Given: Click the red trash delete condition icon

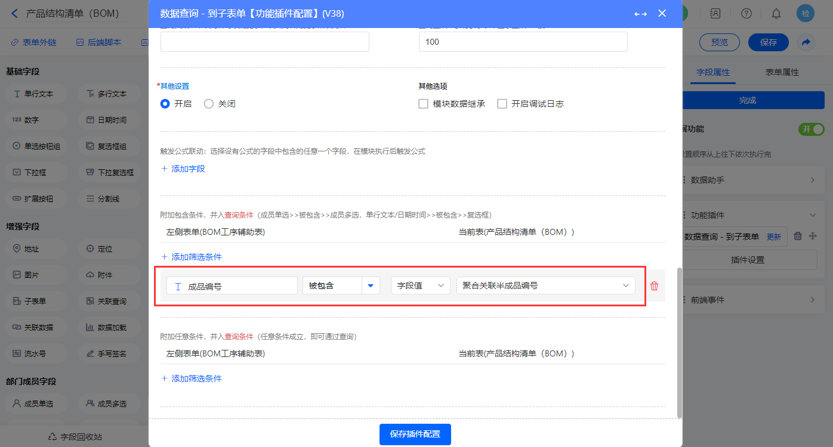Looking at the screenshot, I should tap(654, 286).
